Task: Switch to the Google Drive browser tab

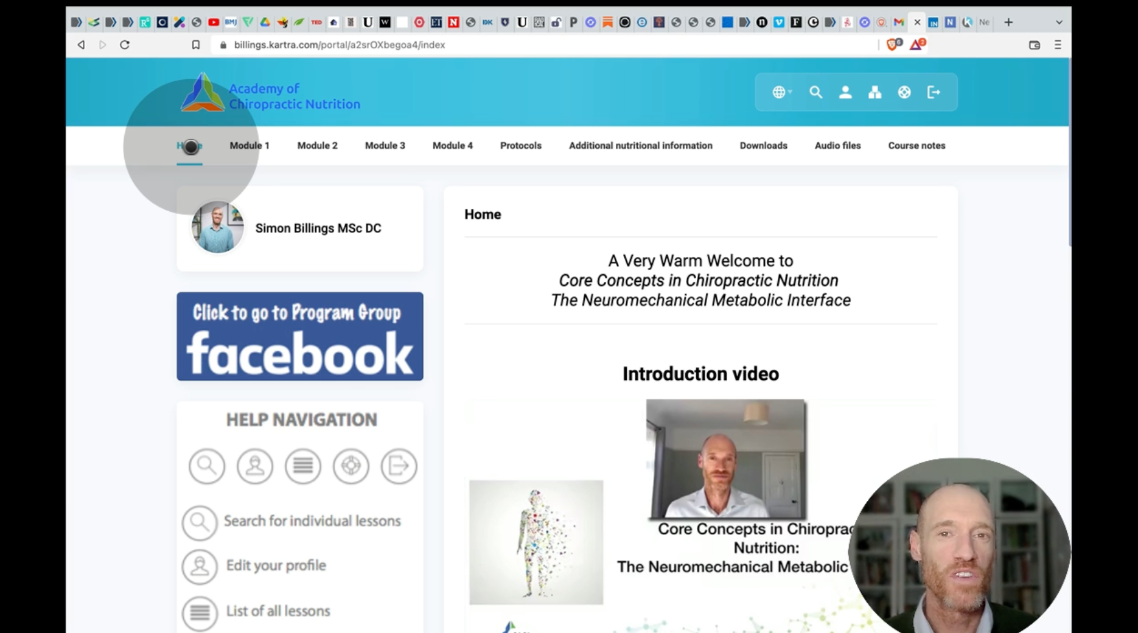Action: [x=265, y=22]
